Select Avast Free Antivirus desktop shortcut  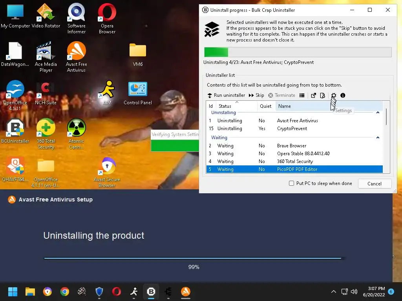pos(77,57)
